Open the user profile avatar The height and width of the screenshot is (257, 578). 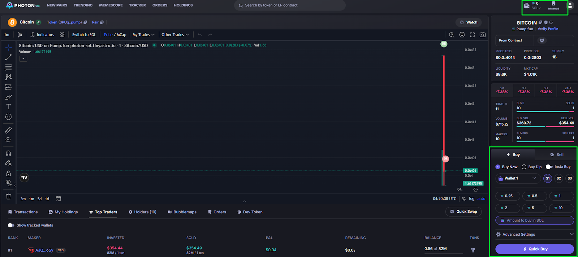[570, 5]
